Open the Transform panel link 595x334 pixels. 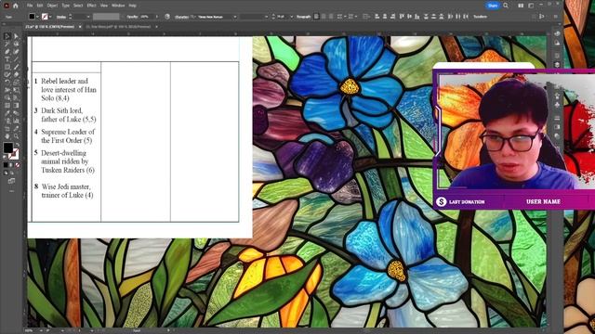pyautogui.click(x=480, y=17)
